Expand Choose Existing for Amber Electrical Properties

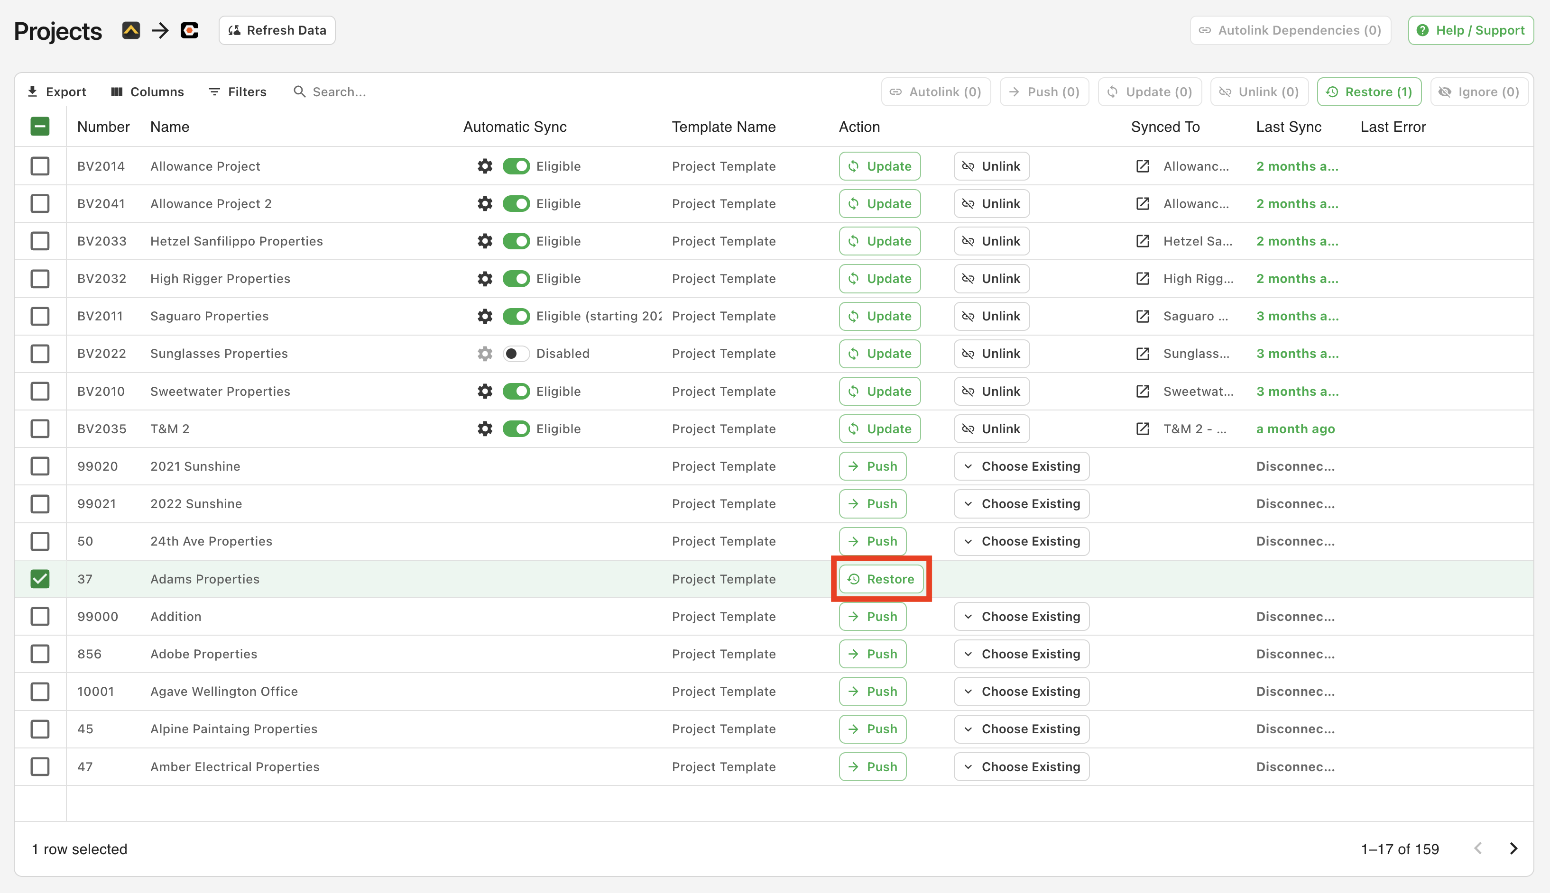click(1022, 766)
